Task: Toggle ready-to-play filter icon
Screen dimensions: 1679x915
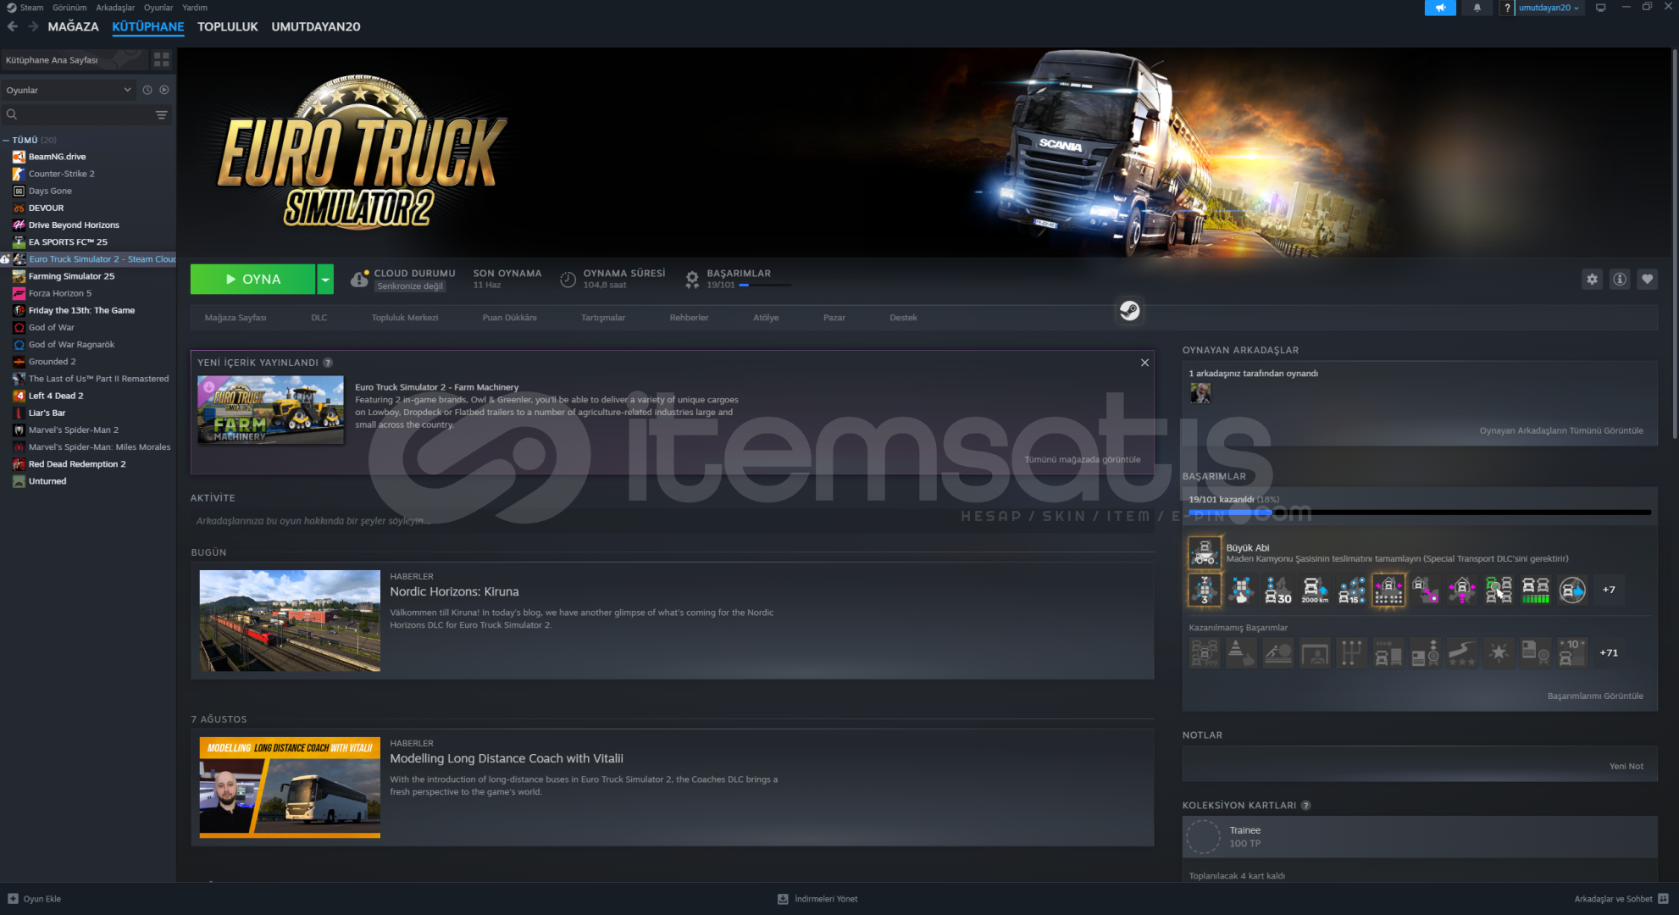Action: point(164,90)
